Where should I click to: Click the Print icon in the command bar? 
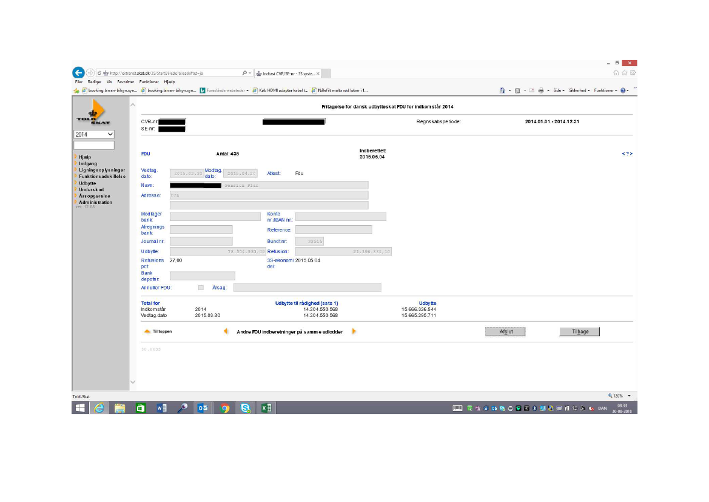pos(541,90)
